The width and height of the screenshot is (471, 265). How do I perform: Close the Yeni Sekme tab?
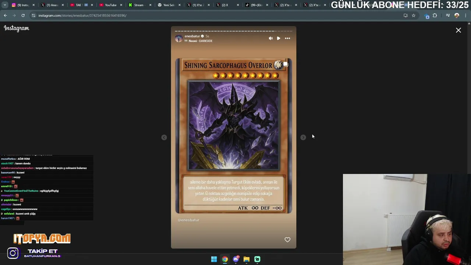[x=180, y=5]
